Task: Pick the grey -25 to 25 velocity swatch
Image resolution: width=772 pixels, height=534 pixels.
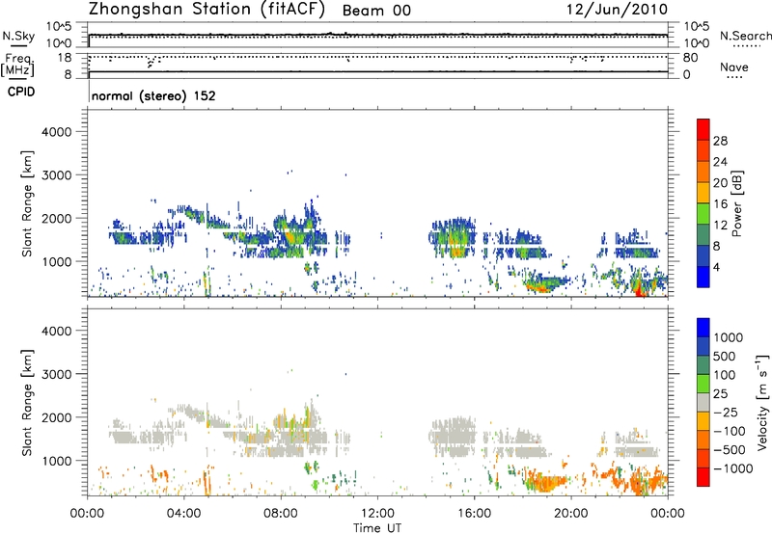Action: coord(703,402)
